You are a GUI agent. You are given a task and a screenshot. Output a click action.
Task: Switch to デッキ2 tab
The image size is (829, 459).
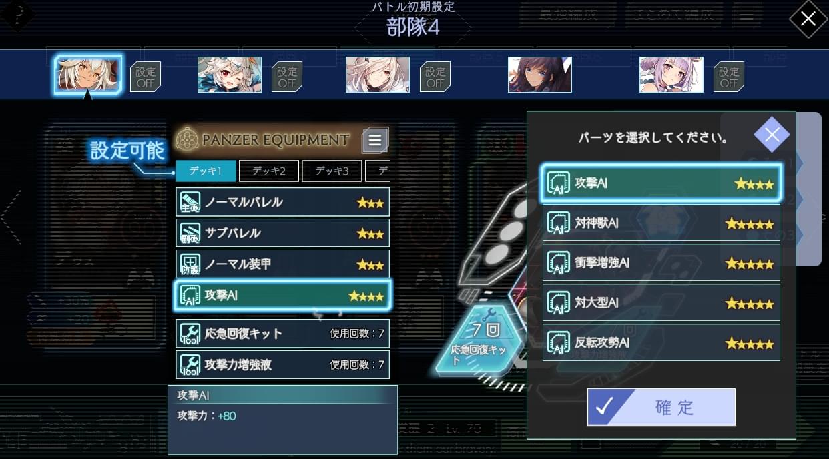[x=268, y=171]
